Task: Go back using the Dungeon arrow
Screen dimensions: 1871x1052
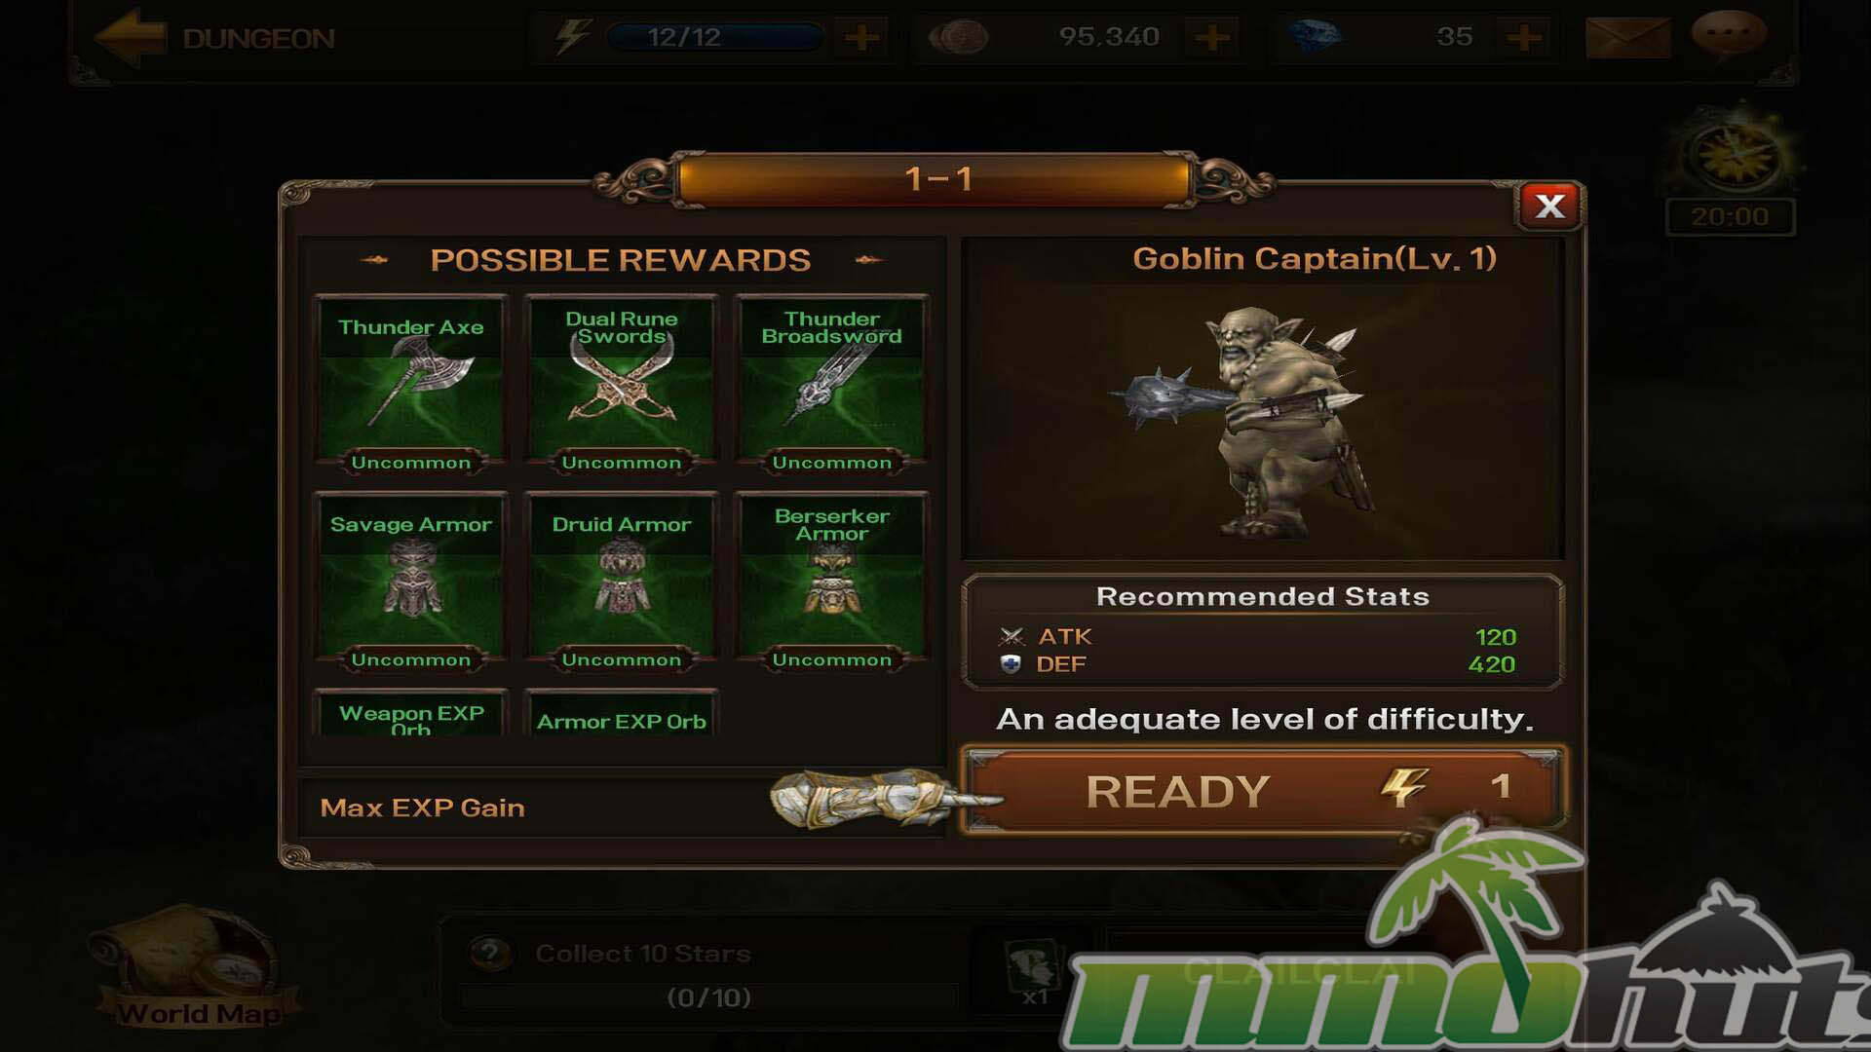Action: point(130,37)
